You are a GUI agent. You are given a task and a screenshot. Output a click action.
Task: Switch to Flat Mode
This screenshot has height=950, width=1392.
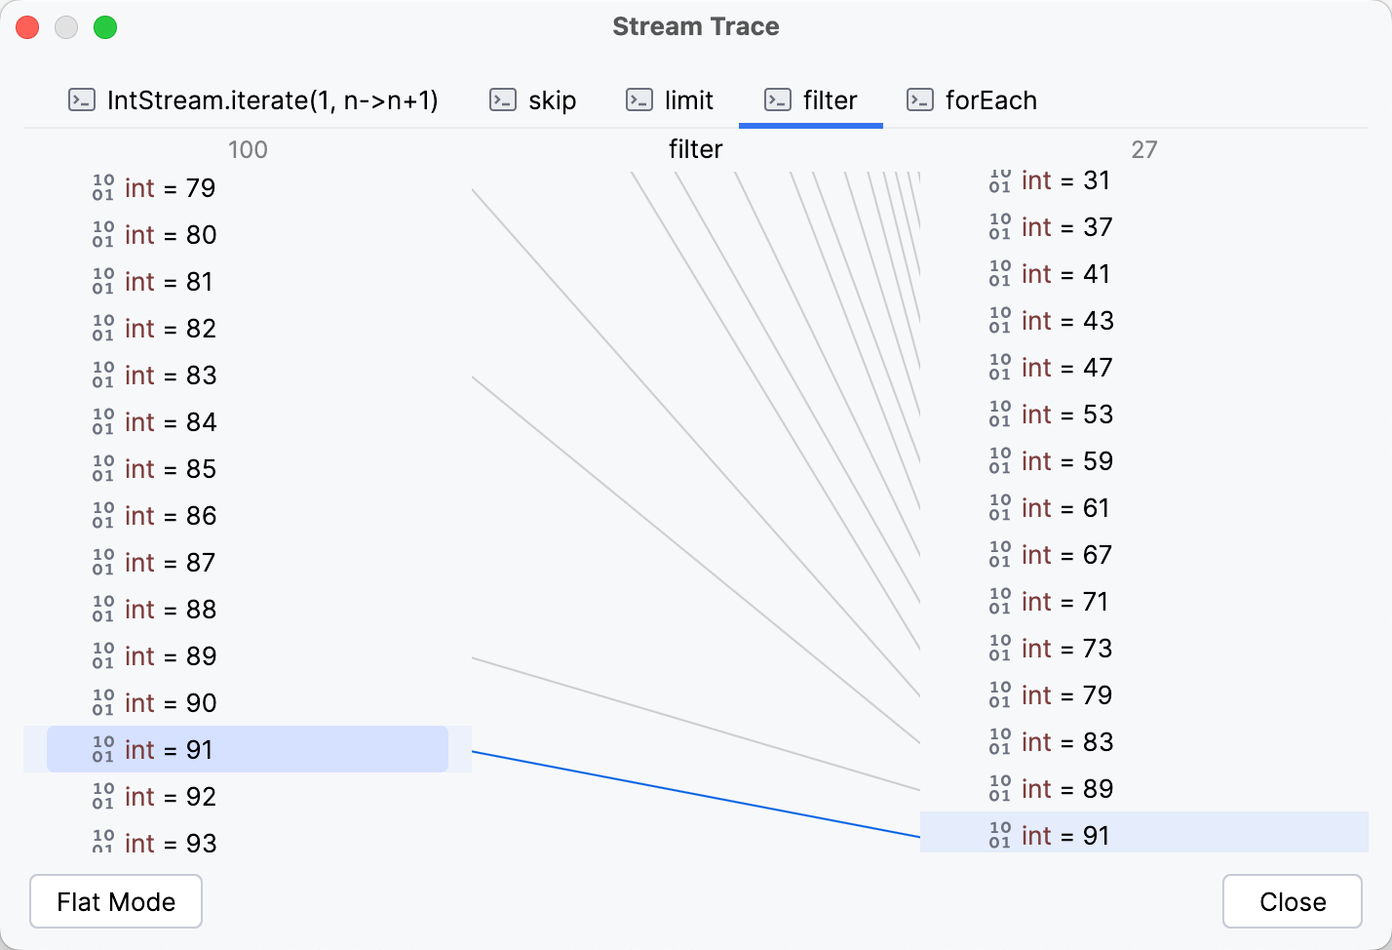115,901
